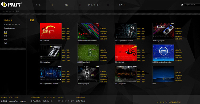Click ダウンロード・サービス in the sidebar
This screenshot has width=200, height=104.
pyautogui.click(x=12, y=25)
